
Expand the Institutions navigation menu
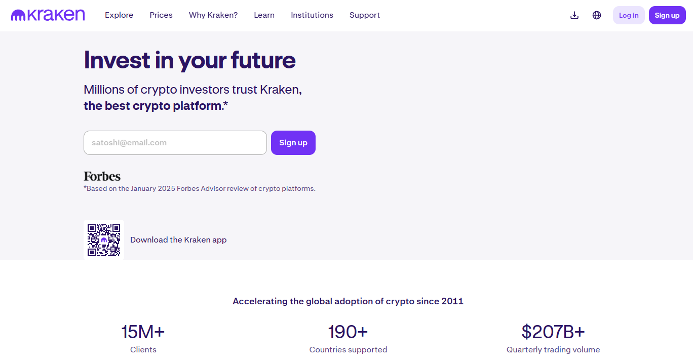click(x=312, y=15)
